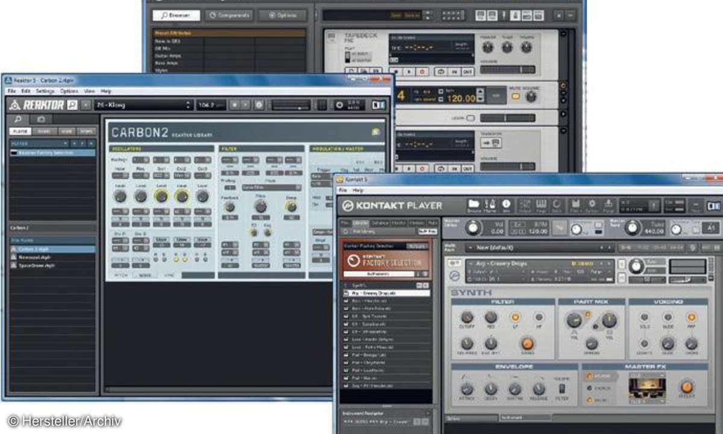Select Arp - Creamy Drops in Kontakt list
Screen dimensions: 723x434
(x=386, y=293)
